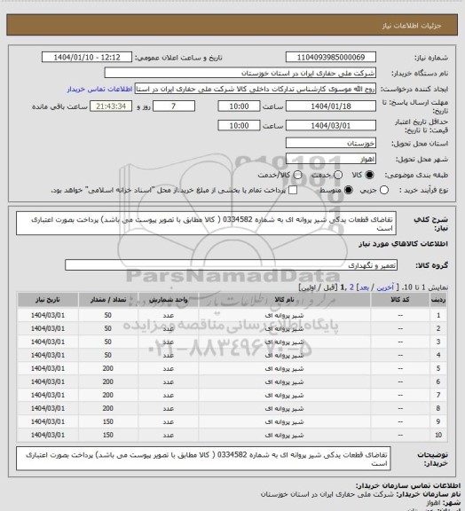465x511 pixels.
Task: Go to page 2 of items
Action: pos(351,287)
